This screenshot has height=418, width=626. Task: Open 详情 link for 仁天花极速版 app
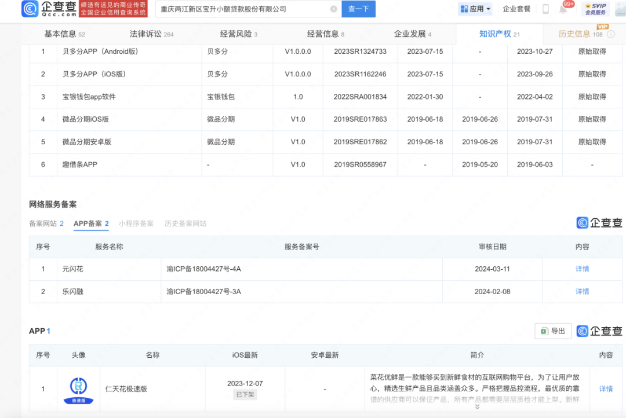point(606,389)
